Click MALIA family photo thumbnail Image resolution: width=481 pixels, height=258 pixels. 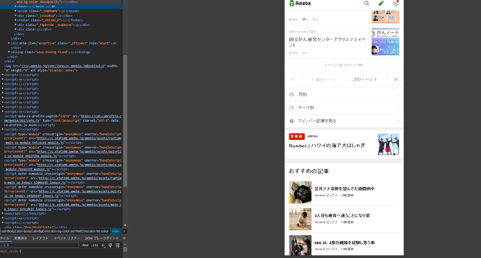coord(300,245)
